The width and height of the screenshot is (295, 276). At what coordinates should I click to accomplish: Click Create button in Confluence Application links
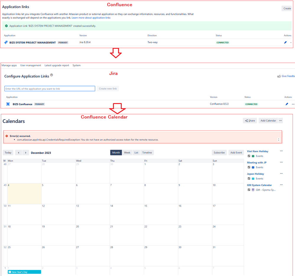pos(287,9)
